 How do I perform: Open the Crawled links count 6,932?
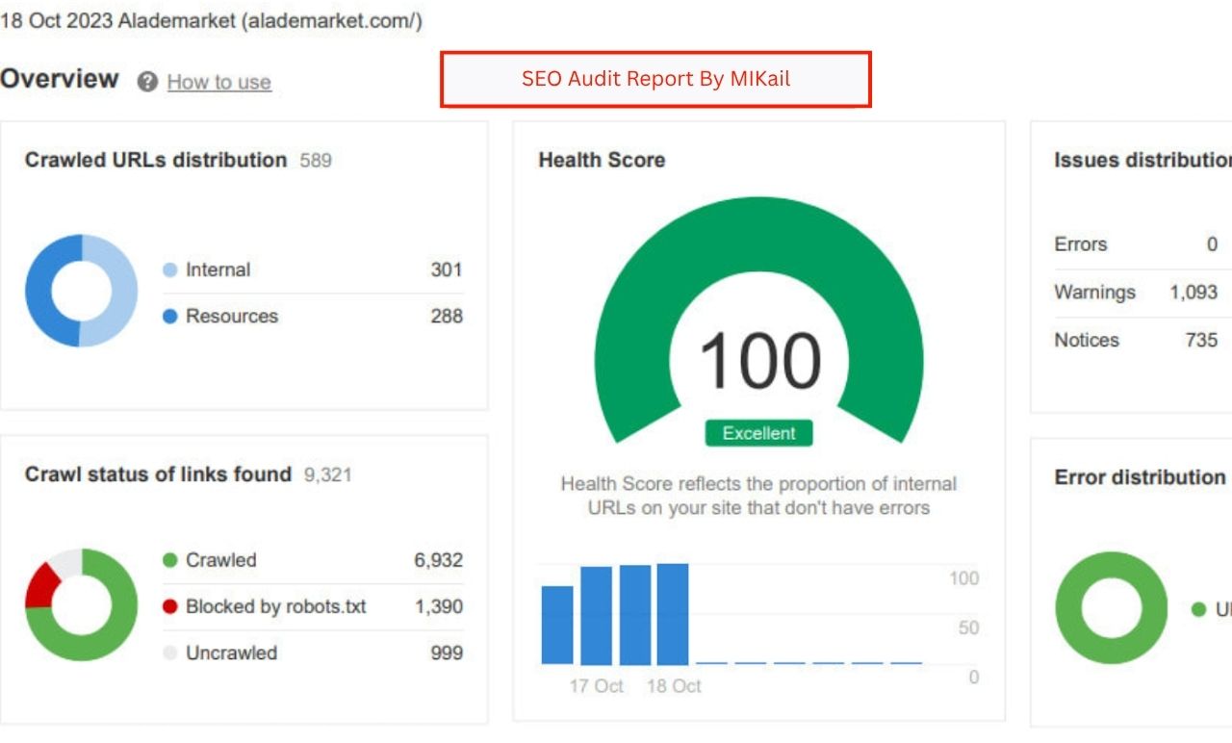click(x=438, y=560)
